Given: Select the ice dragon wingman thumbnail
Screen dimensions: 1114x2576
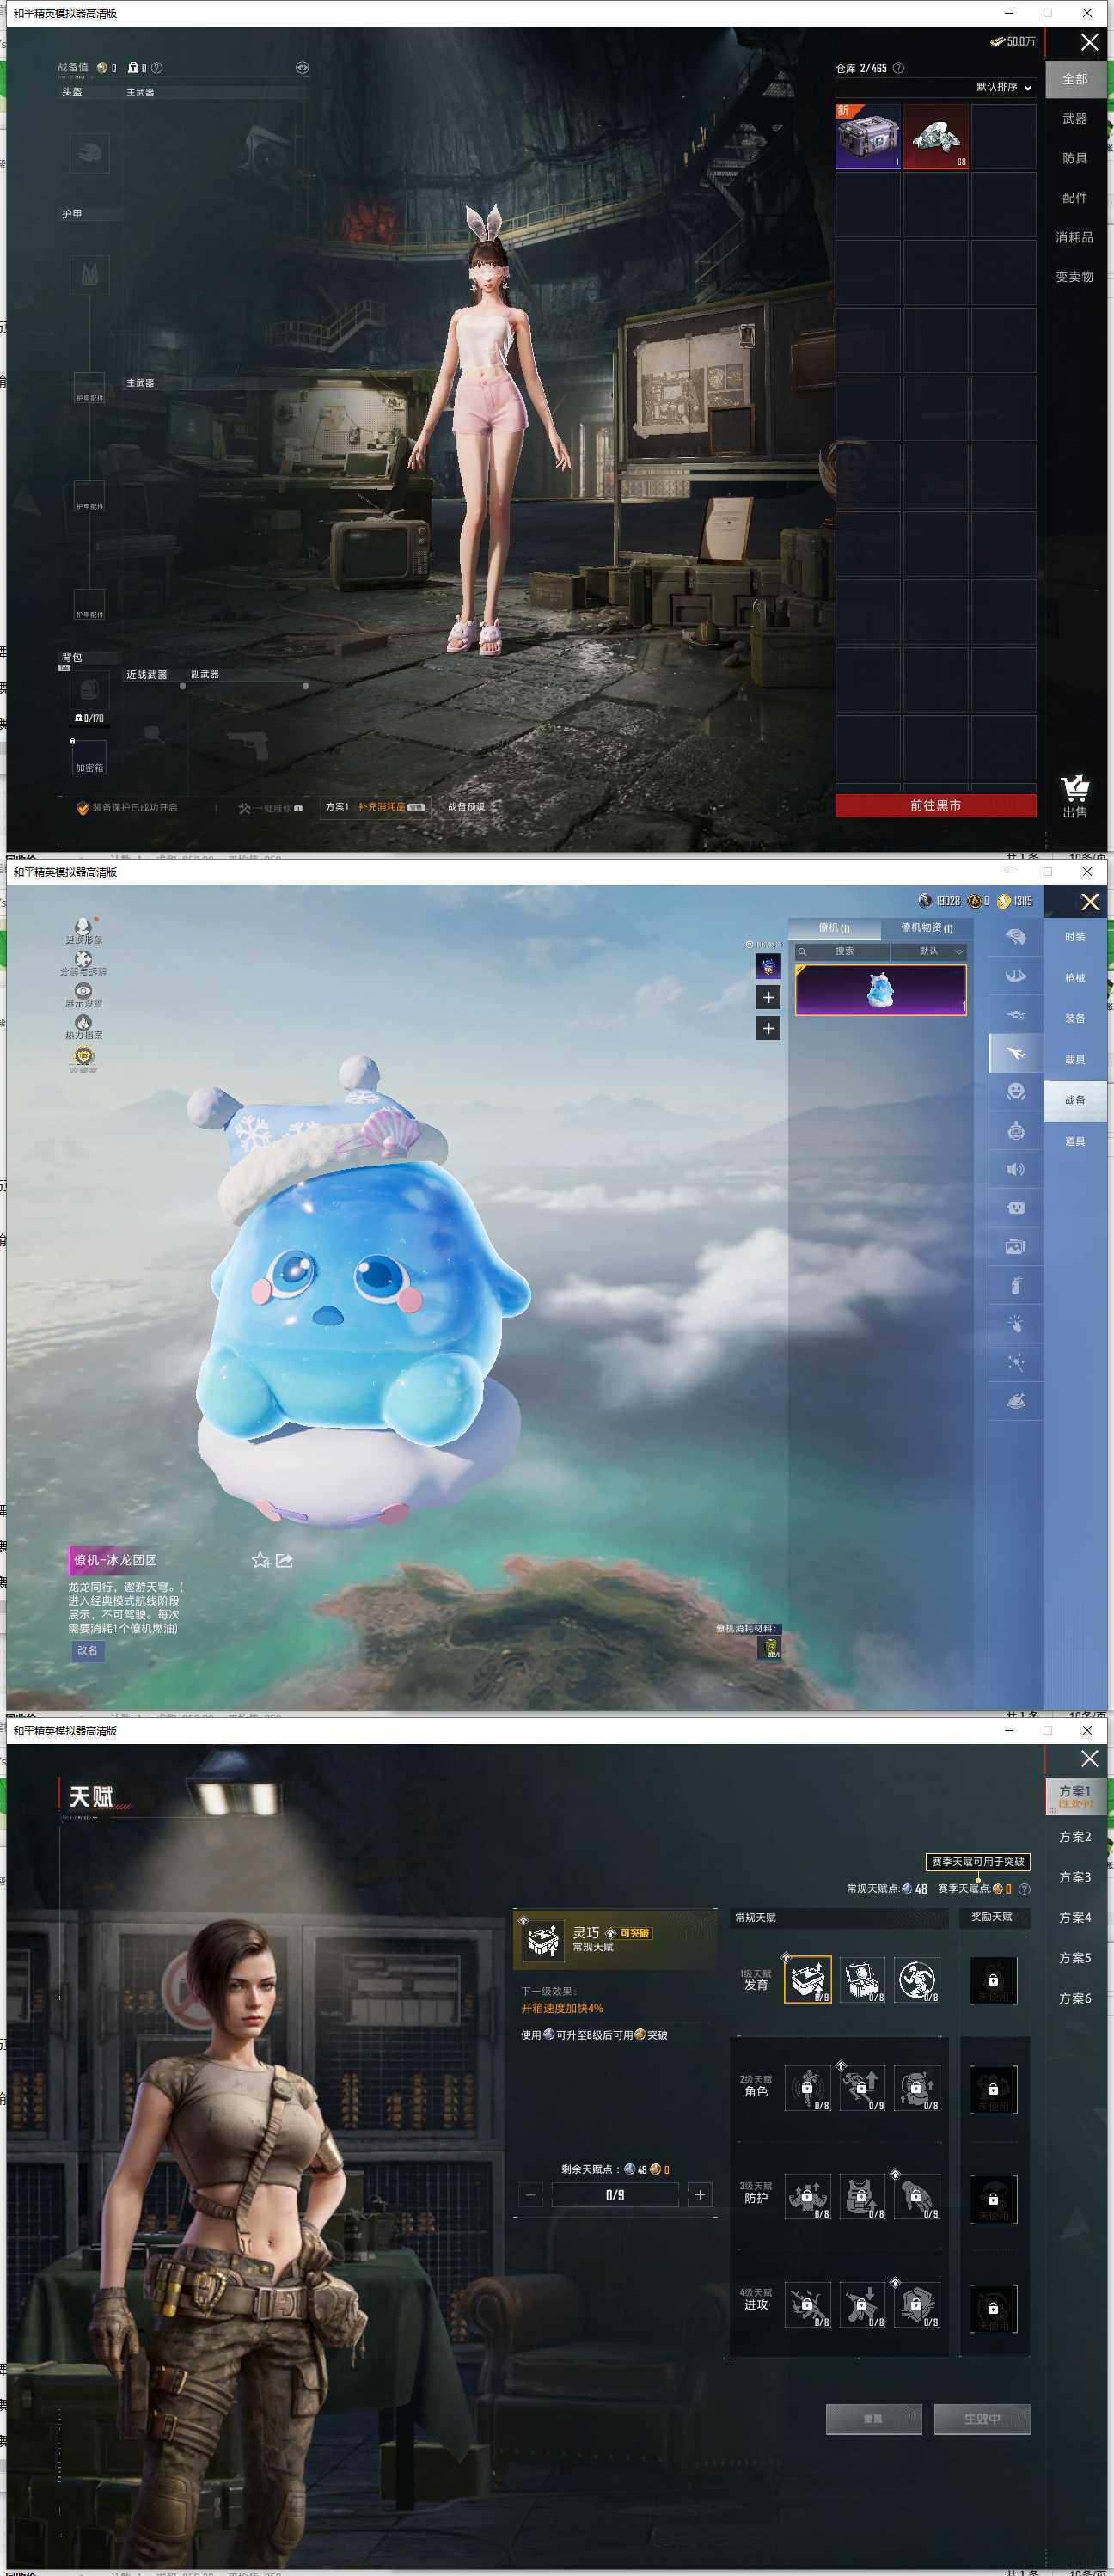Looking at the screenshot, I should pos(881,990).
